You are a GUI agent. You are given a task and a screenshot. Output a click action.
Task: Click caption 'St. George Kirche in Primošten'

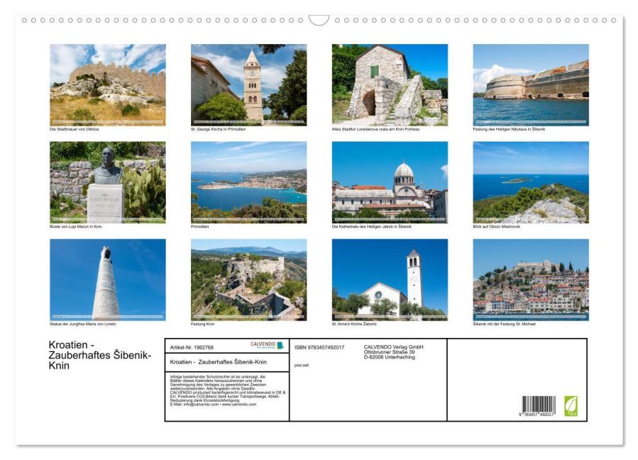point(218,129)
